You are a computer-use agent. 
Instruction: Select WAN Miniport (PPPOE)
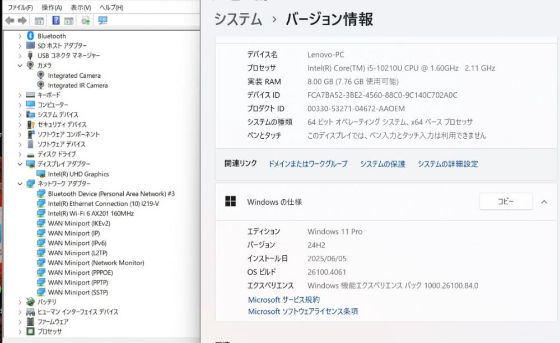80,272
